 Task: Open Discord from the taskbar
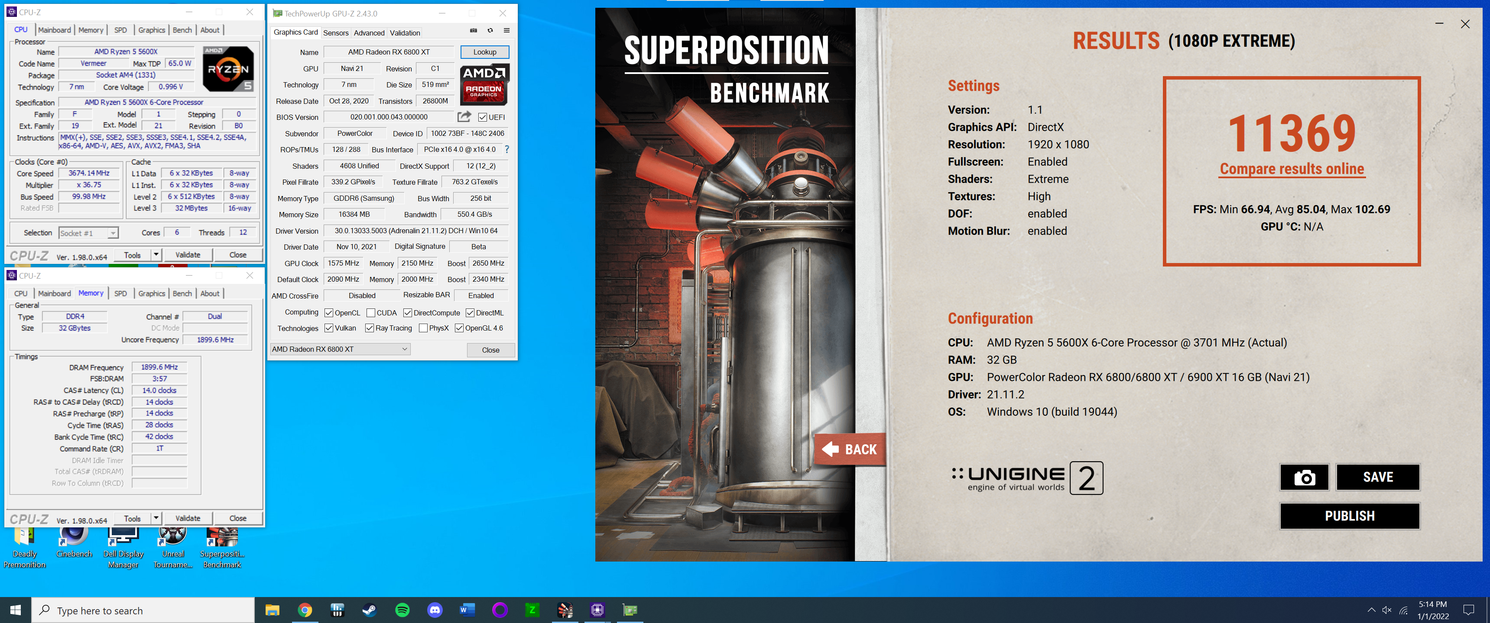click(435, 610)
